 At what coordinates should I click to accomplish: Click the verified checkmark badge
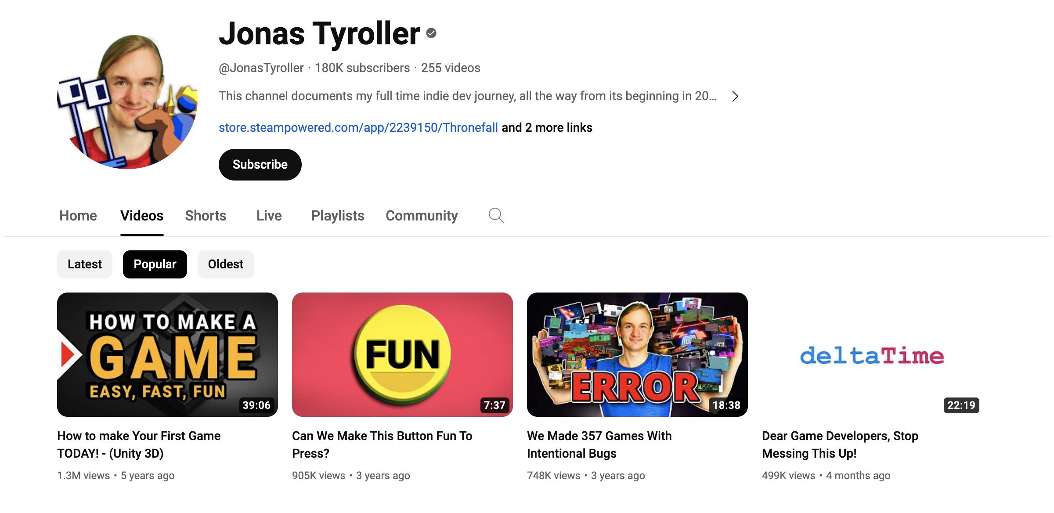coord(431,33)
